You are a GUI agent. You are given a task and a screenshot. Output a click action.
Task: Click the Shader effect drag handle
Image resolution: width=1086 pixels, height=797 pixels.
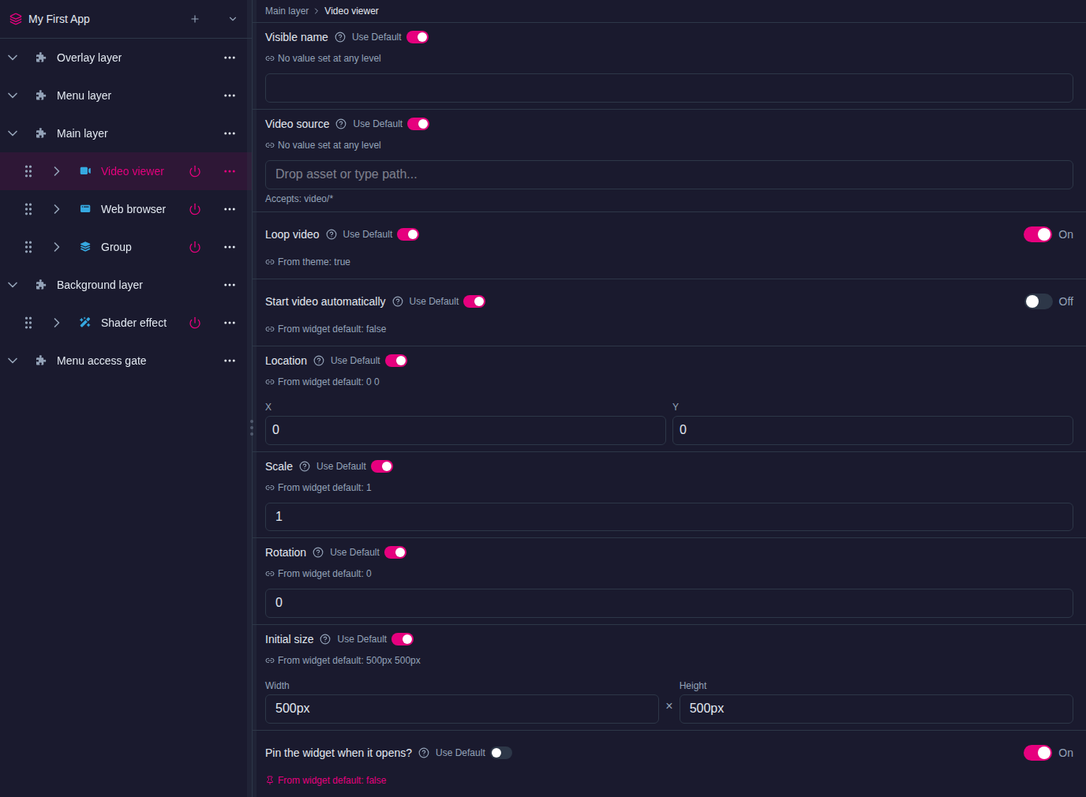(x=28, y=323)
